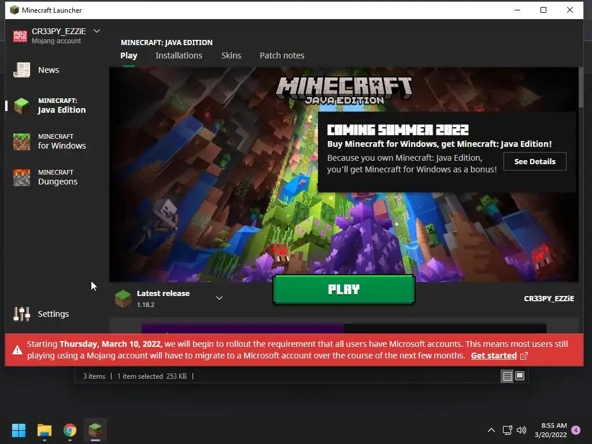
Task: Switch to details view in Explorer window
Action: tap(507, 376)
